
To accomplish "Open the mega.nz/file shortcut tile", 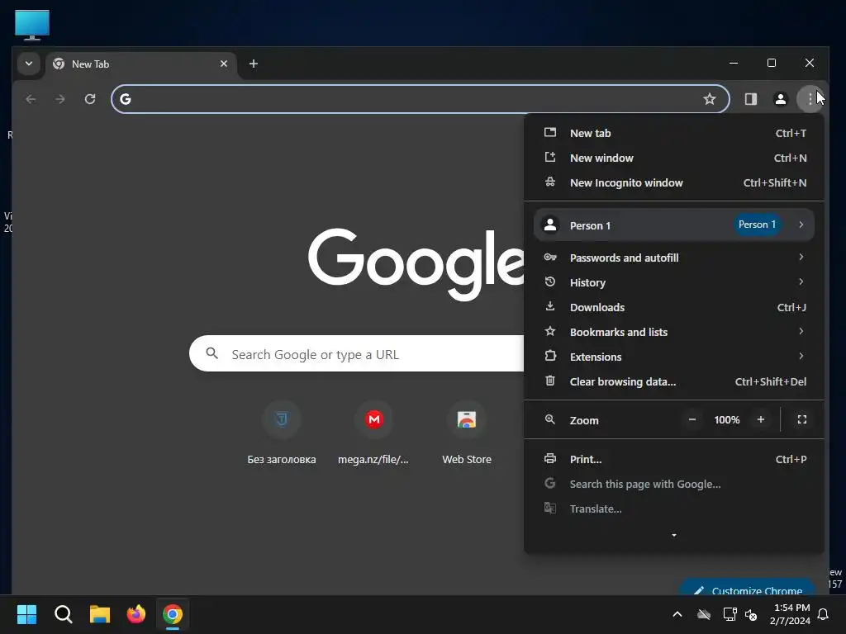I will 373,433.
